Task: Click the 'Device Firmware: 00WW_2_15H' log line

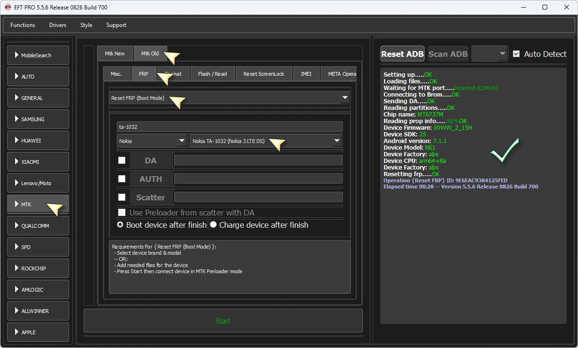Action: click(x=428, y=128)
